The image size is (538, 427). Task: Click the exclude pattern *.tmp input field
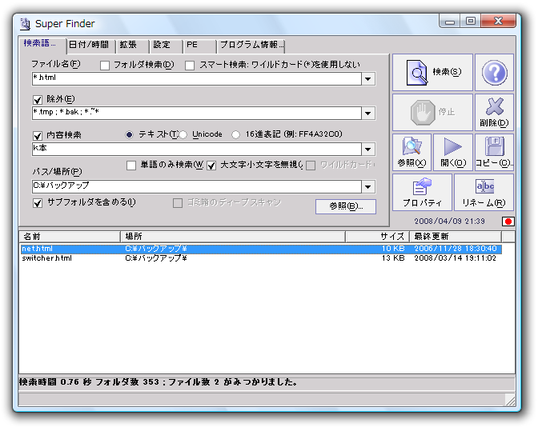click(x=197, y=114)
